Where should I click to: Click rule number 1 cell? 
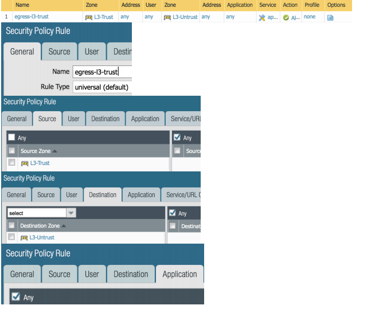coord(6,17)
